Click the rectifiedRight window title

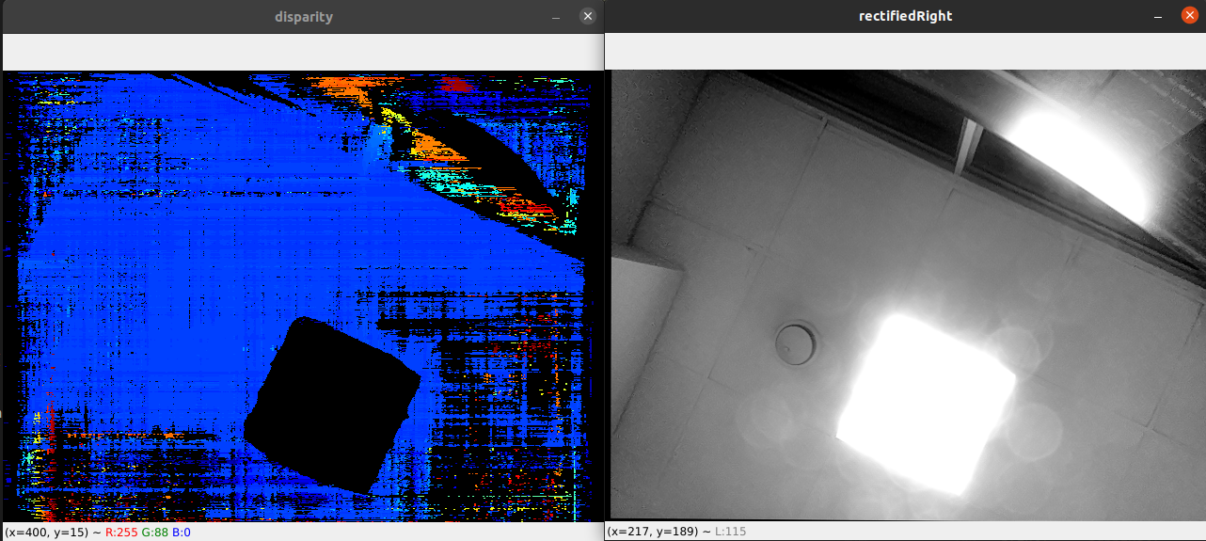[x=905, y=16]
